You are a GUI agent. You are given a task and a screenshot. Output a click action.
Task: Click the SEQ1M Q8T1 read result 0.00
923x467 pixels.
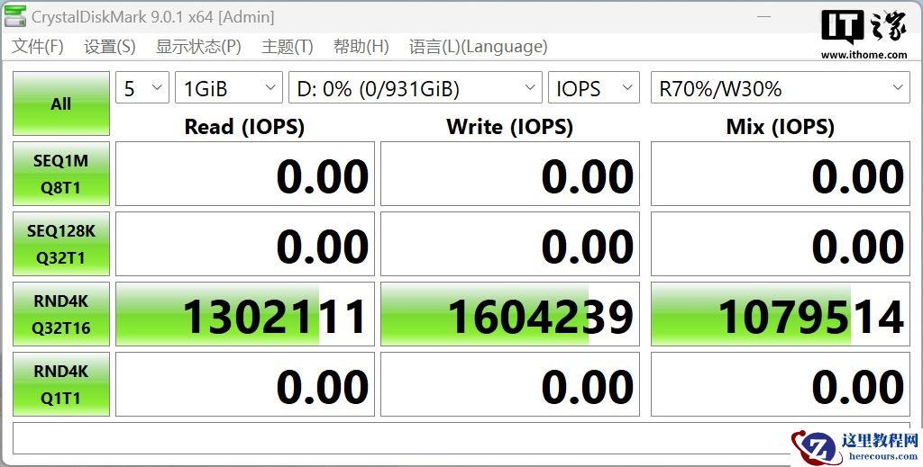coord(245,174)
